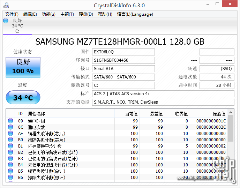Click the status orb for row 0C 通电次数
The height and width of the screenshot is (188, 240).
pyautogui.click(x=10, y=127)
